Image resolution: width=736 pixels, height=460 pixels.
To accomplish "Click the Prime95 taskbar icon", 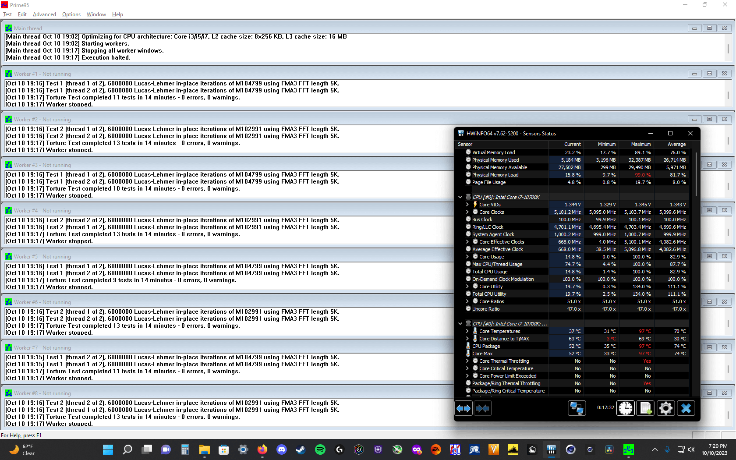I will point(629,449).
